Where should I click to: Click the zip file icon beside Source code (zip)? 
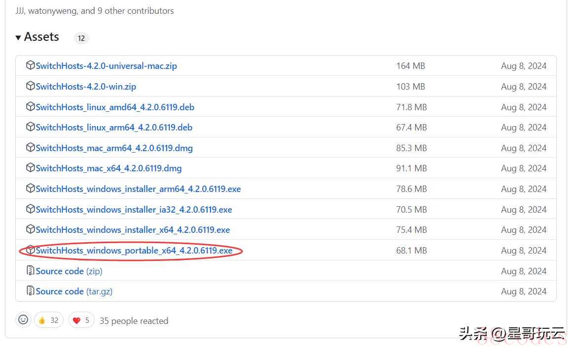pyautogui.click(x=31, y=270)
